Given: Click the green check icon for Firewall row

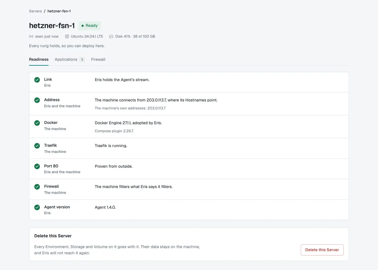Looking at the screenshot, I should point(37,187).
